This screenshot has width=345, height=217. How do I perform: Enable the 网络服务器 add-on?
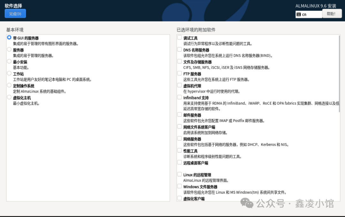pos(180,138)
